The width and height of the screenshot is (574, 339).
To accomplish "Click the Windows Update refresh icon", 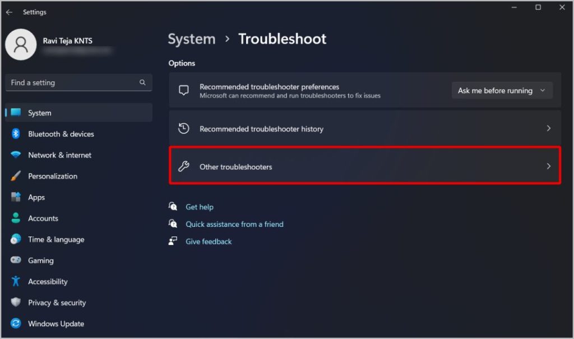I will [x=16, y=323].
